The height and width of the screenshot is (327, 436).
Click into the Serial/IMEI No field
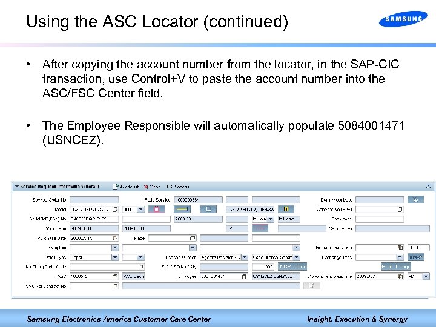pos(94,219)
